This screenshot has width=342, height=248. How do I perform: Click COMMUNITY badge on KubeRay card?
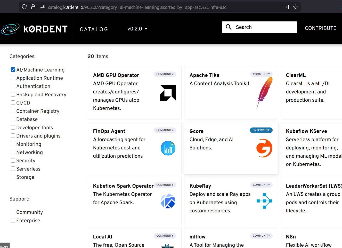pos(261,185)
